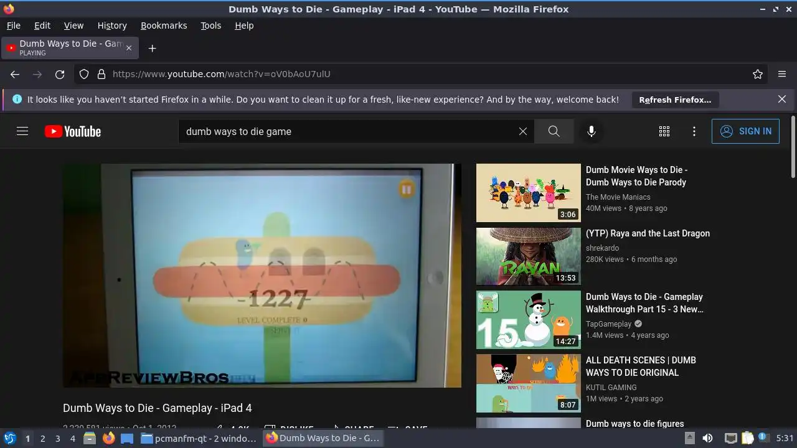Launch Firefox from taskbar quick-launch
This screenshot has width=797, height=448.
pyautogui.click(x=108, y=438)
